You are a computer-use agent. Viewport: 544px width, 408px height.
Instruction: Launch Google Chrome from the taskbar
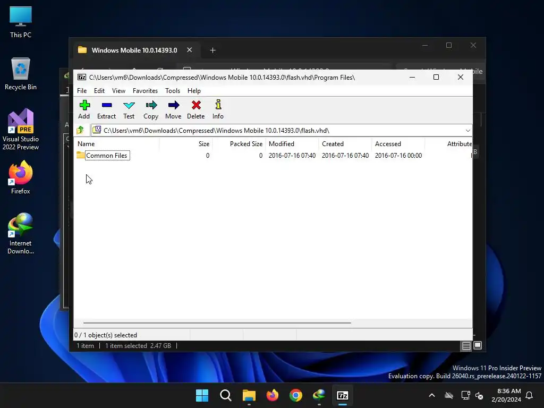[x=295, y=395]
